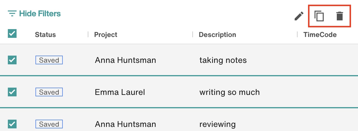The width and height of the screenshot is (358, 131).
Task: Uncheck the select-all checkbox in header
Action: (12, 34)
